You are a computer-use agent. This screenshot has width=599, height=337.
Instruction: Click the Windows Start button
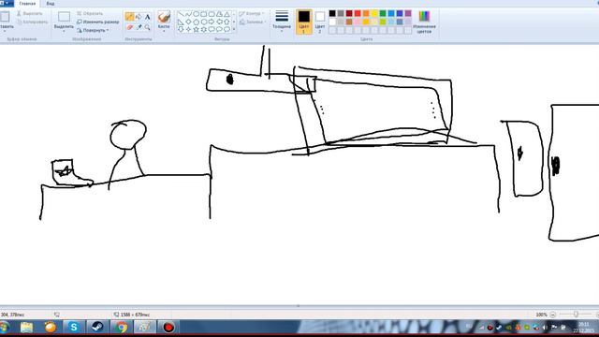5,327
